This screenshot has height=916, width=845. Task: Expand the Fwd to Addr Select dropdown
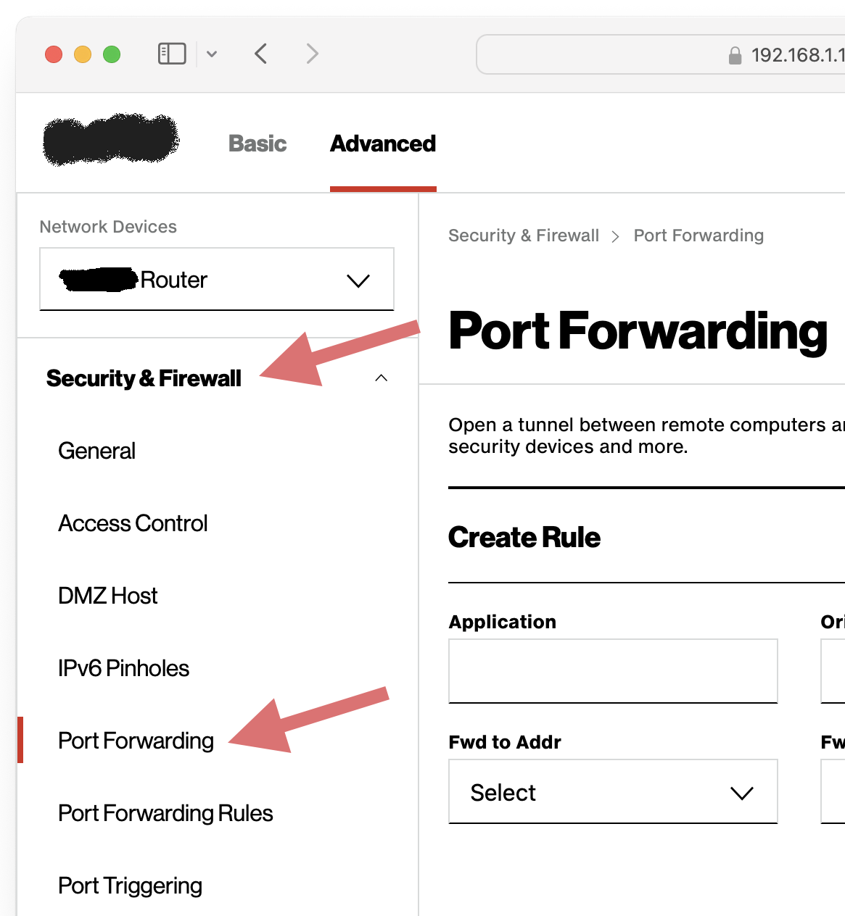613,792
